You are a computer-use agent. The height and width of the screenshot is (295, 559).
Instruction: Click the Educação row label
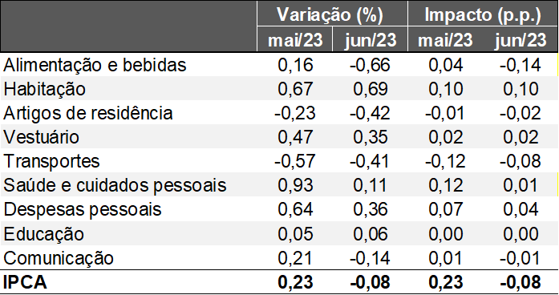pos(44,234)
